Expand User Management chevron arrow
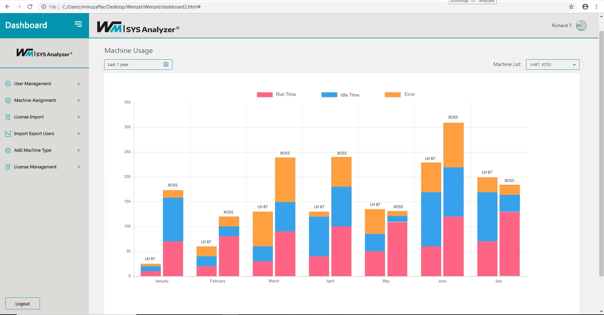Screen dimensions: 604x315 pyautogui.click(x=79, y=84)
